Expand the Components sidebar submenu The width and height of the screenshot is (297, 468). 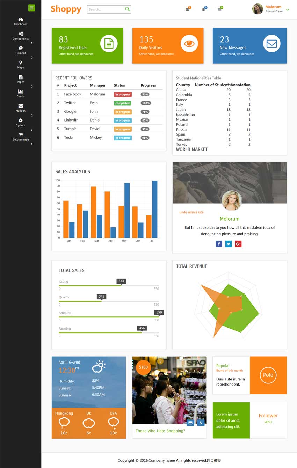click(32, 43)
